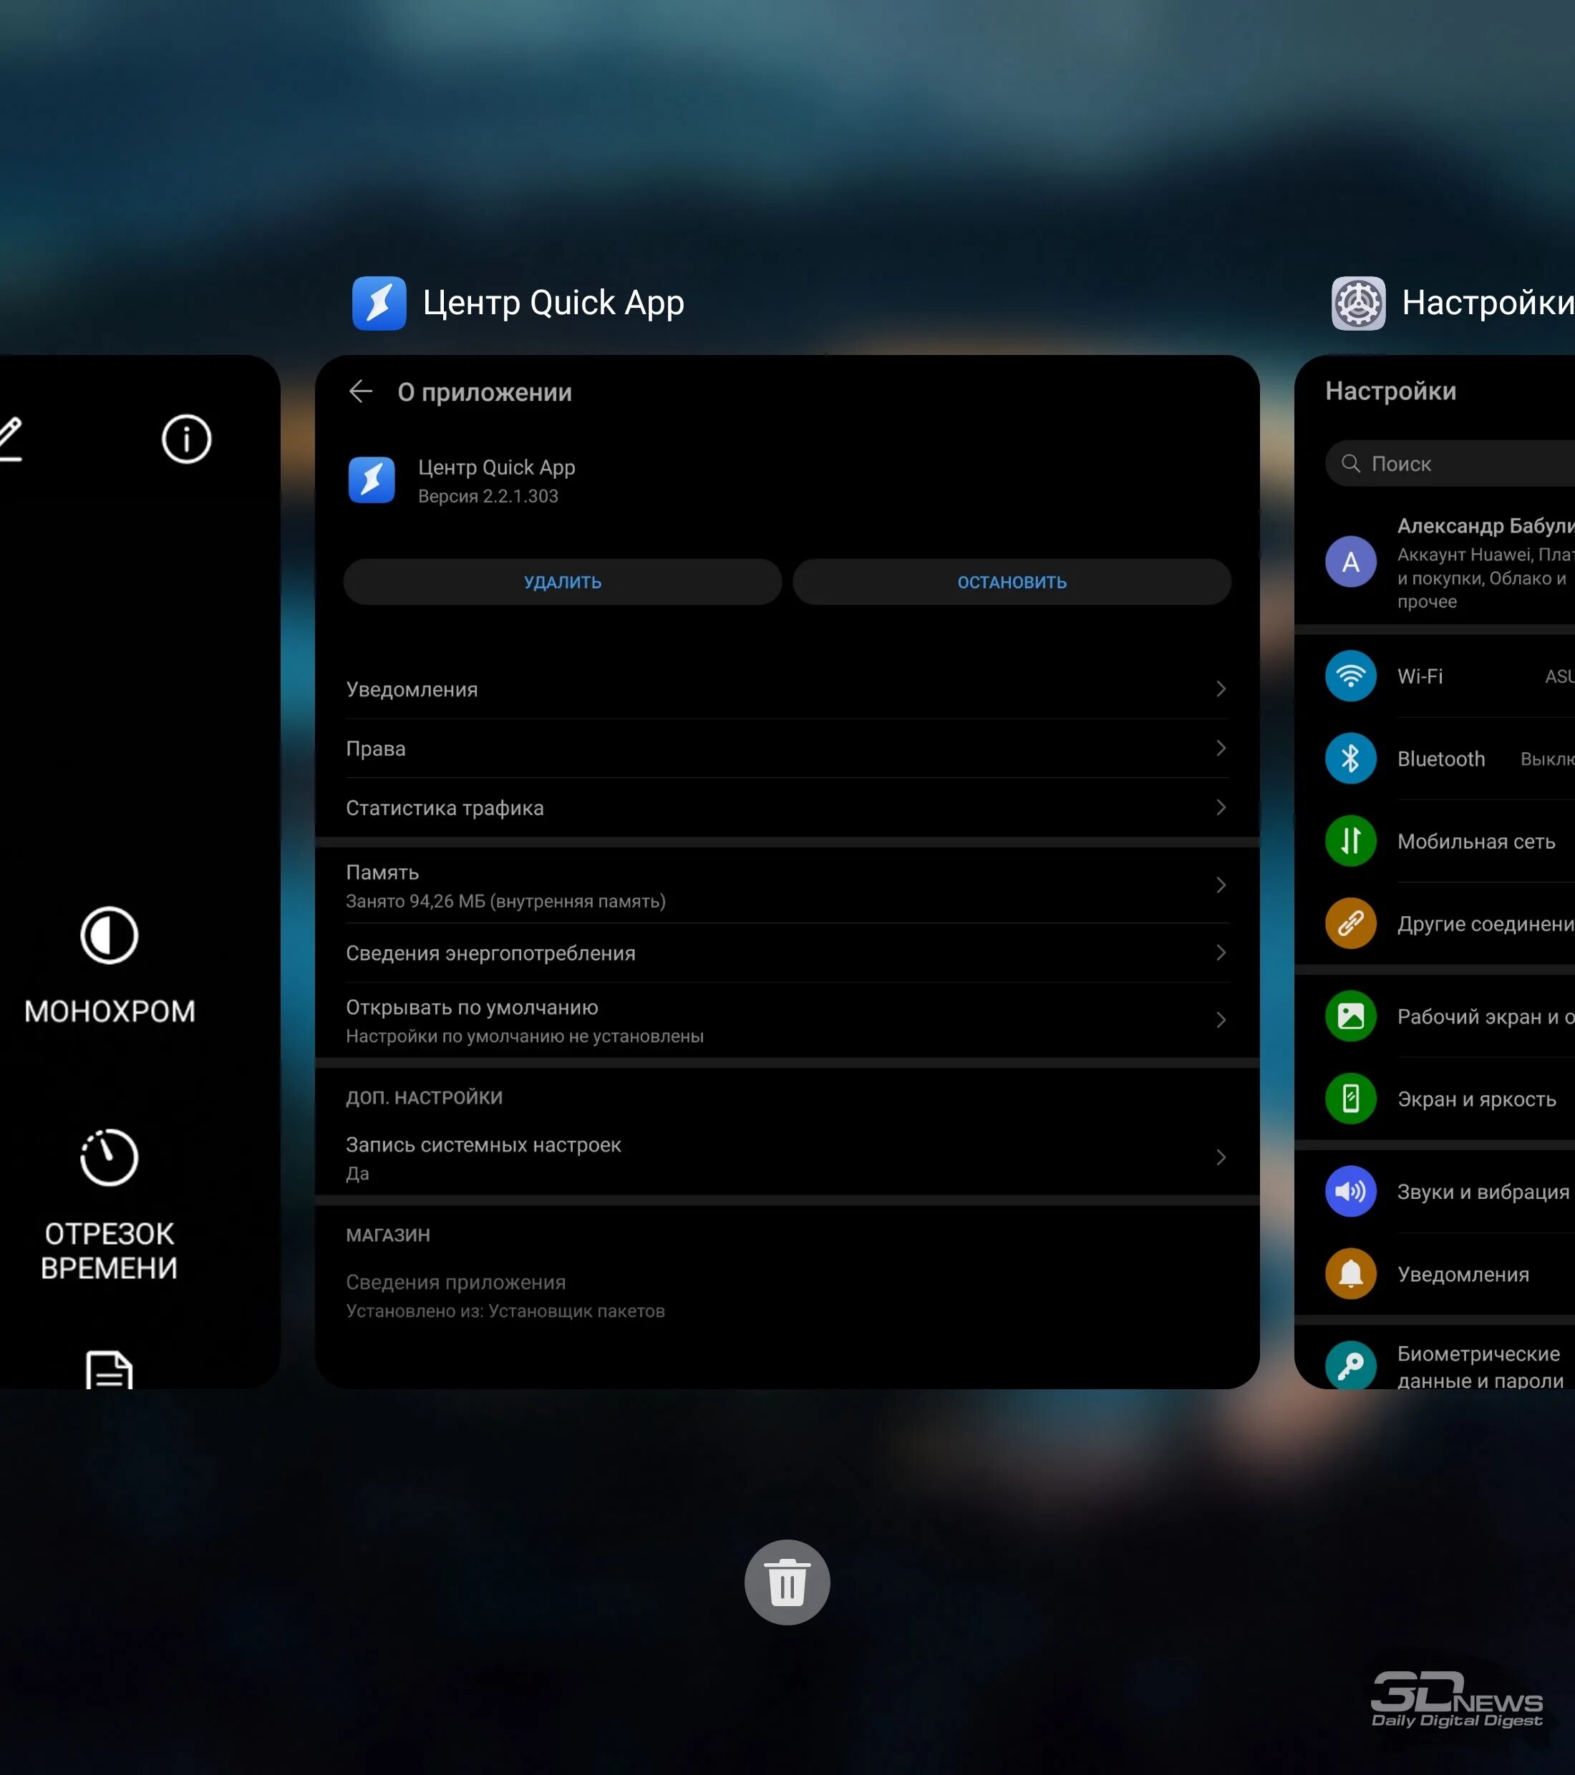
Task: Select the Уведомления entry in app info
Action: click(787, 689)
